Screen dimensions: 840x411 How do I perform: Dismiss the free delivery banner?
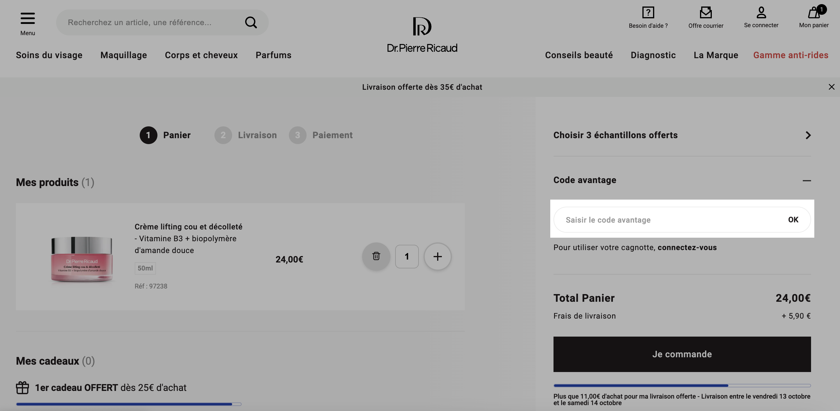831,87
